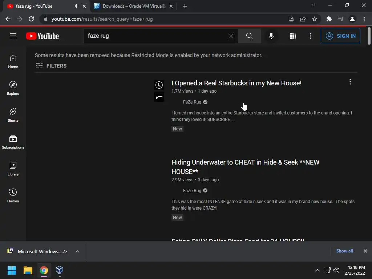Viewport: 372px width, 279px height.
Task: Close the faze rug YouTube tab
Action: (x=84, y=6)
